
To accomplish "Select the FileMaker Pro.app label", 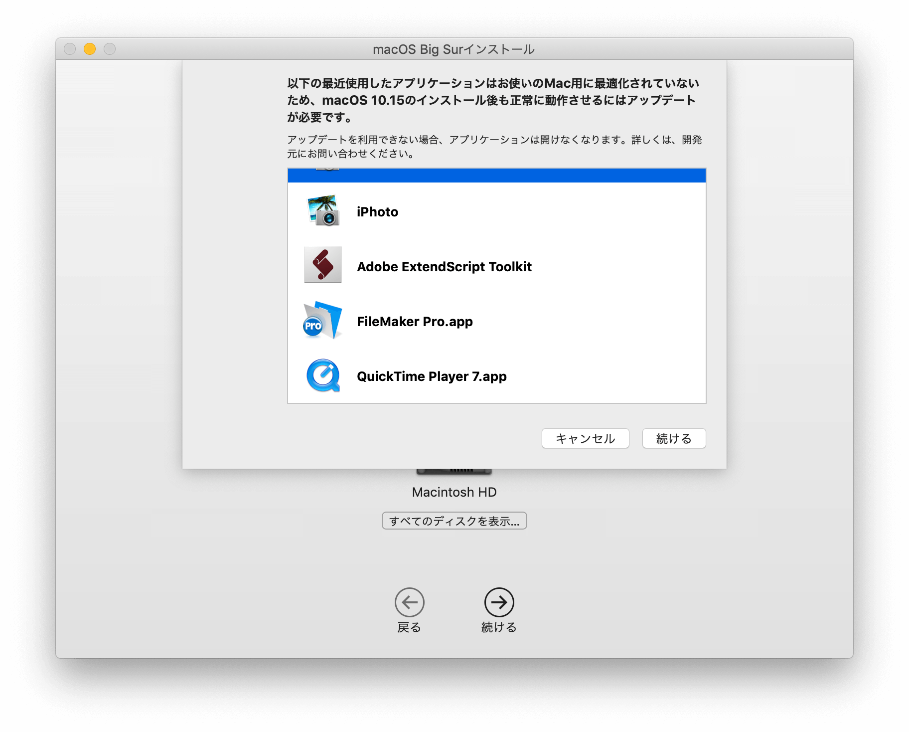I will [415, 322].
